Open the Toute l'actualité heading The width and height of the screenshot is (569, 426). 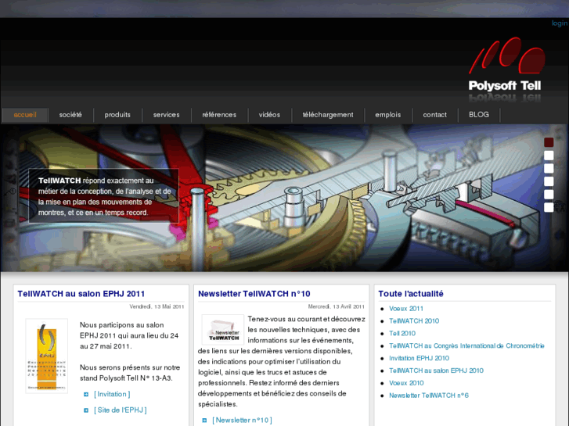click(x=411, y=294)
